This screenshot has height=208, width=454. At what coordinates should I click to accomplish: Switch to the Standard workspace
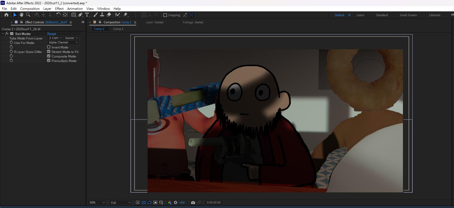point(382,15)
